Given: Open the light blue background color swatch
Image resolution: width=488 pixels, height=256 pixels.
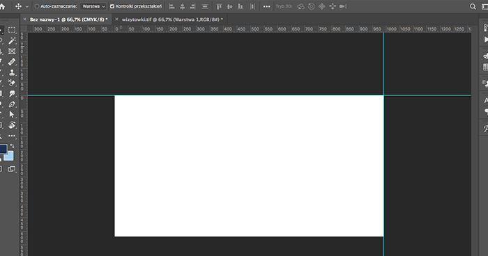Looking at the screenshot, I should pos(9,157).
